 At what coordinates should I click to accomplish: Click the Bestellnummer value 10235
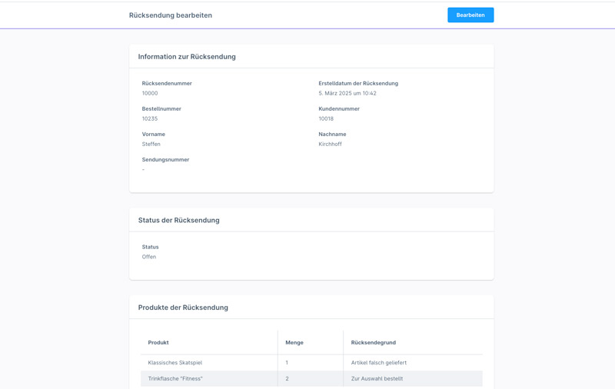tap(150, 118)
